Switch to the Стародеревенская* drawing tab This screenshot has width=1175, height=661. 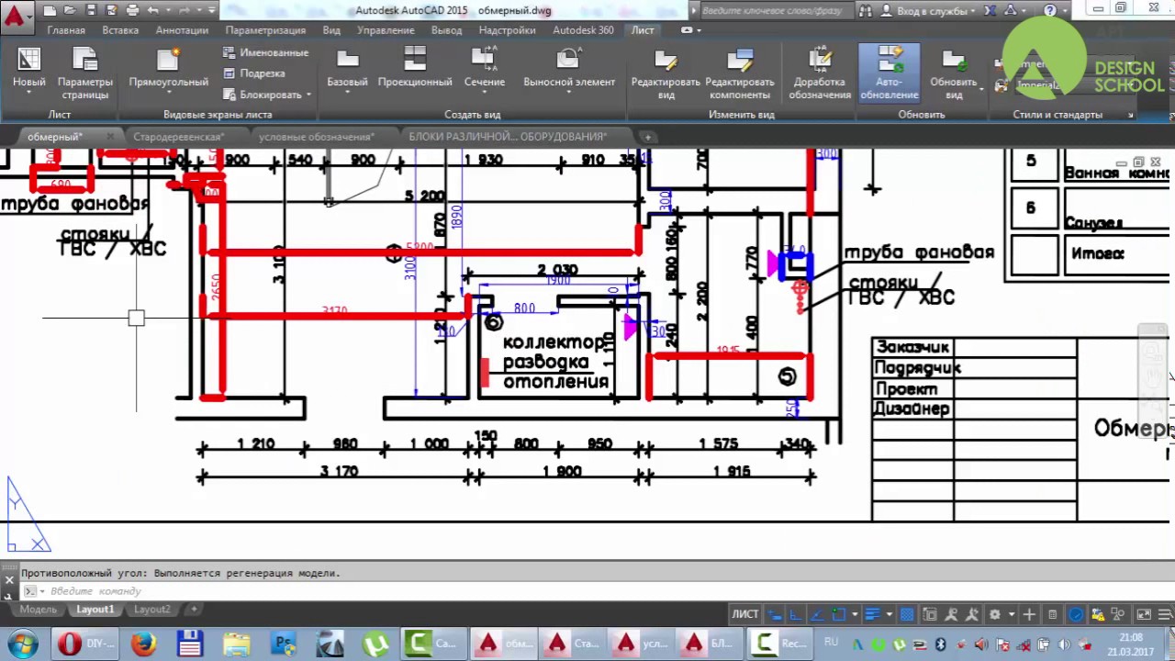[178, 137]
